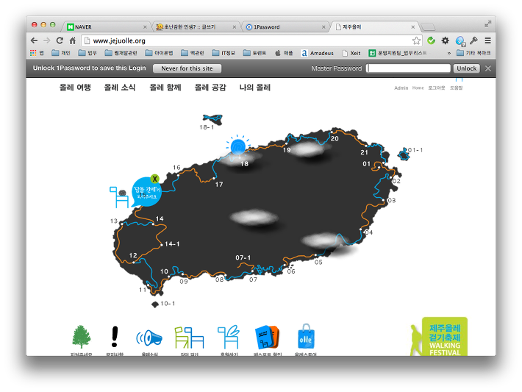This screenshot has height=392, width=522.
Task: Open the 올레 여행 menu
Action: (75, 88)
